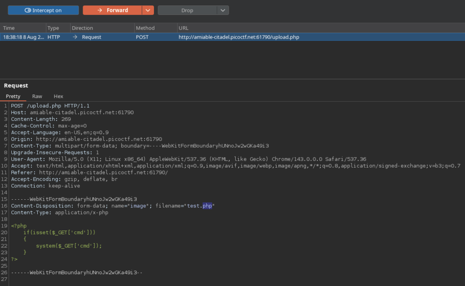
Task: Switch to the Raw tab
Action: [x=37, y=96]
